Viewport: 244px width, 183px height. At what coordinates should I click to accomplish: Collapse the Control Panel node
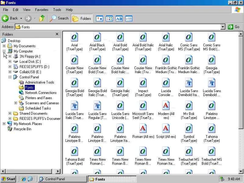click(x=10, y=77)
